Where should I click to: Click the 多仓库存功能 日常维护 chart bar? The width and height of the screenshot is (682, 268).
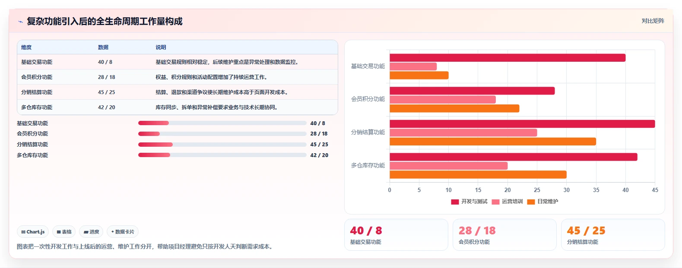478,175
